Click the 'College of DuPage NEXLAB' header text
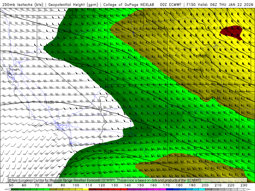 pyautogui.click(x=129, y=5)
